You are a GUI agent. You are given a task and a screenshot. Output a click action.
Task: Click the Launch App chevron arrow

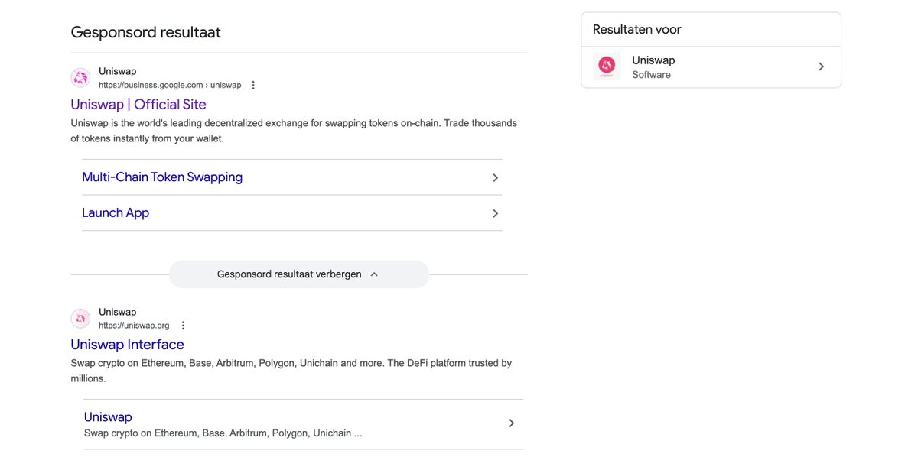click(x=495, y=213)
